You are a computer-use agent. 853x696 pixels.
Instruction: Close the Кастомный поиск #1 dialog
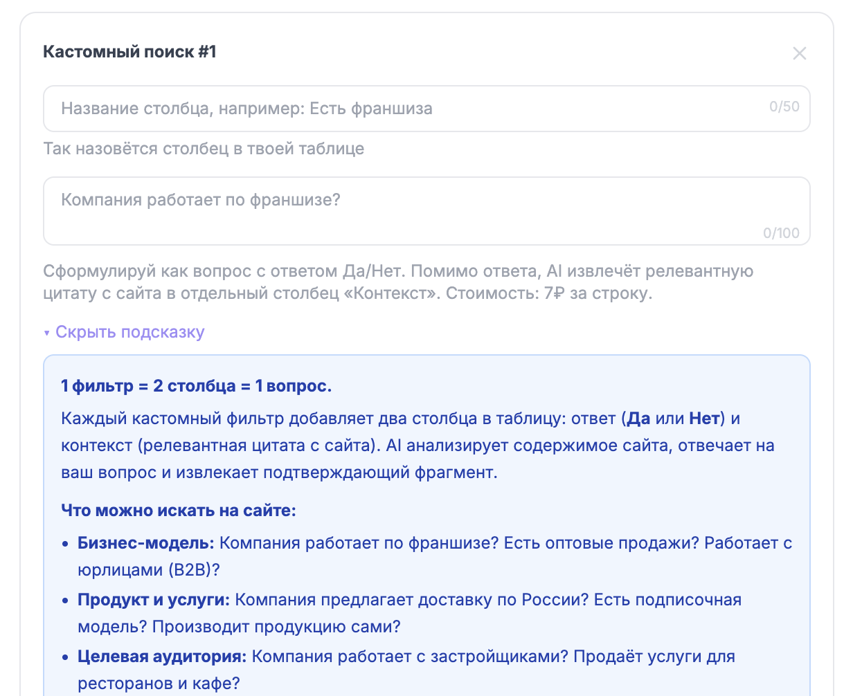click(800, 53)
